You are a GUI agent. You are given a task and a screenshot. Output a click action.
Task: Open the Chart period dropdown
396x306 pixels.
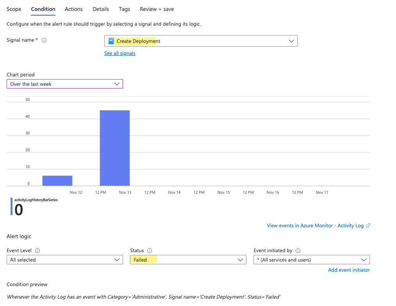coord(65,84)
